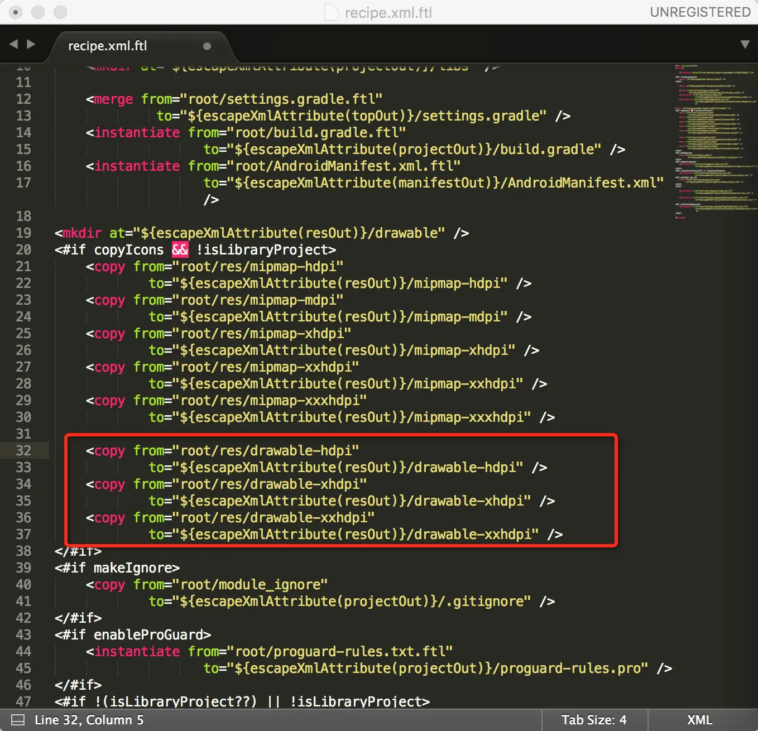Go to the previous tab with the left arrow

pos(14,44)
